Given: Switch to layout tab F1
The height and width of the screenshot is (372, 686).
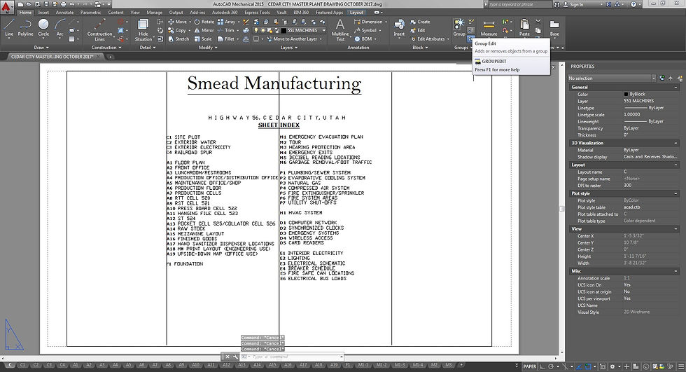Looking at the screenshot, I should [x=348, y=365].
